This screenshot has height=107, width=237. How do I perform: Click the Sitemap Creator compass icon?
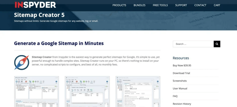coord(21,62)
